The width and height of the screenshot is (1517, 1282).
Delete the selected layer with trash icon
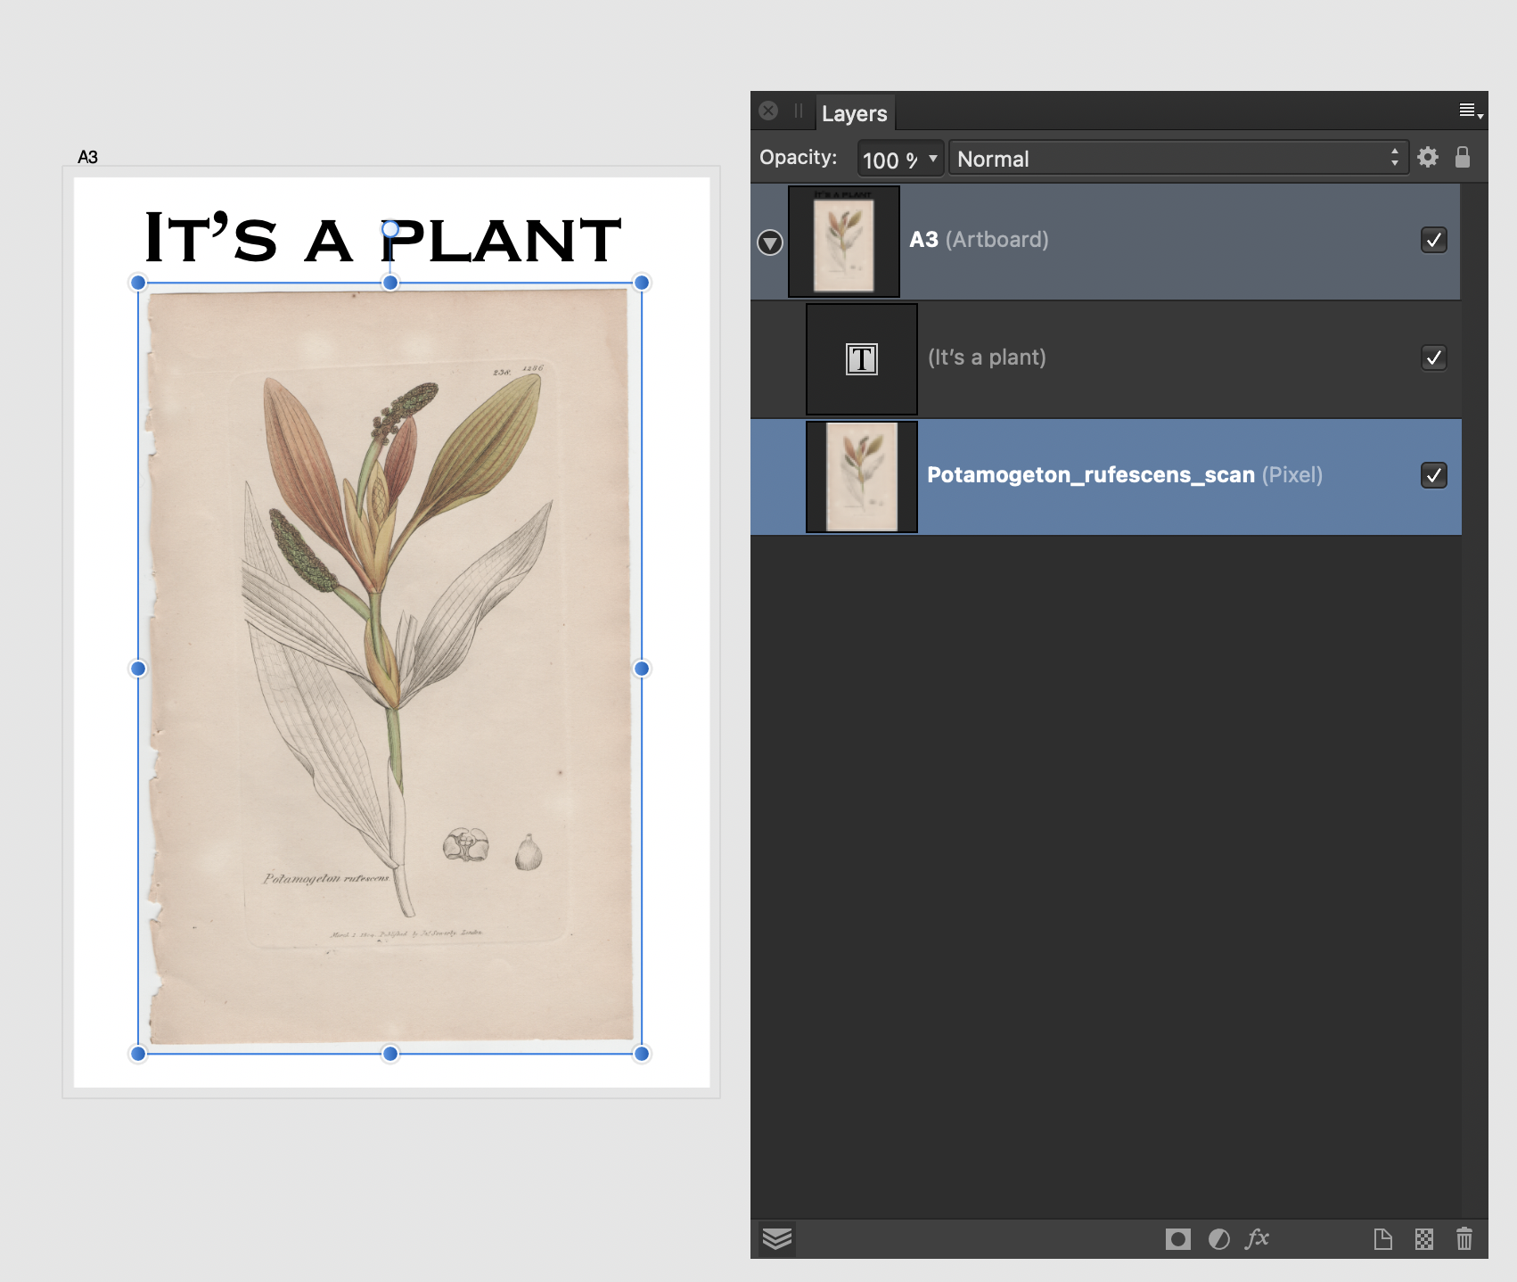pyautogui.click(x=1464, y=1239)
